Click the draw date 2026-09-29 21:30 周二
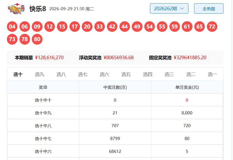 pyautogui.click(x=72, y=9)
